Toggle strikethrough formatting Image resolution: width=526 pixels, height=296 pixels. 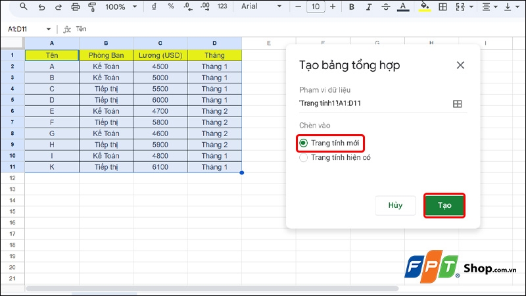tap(386, 7)
